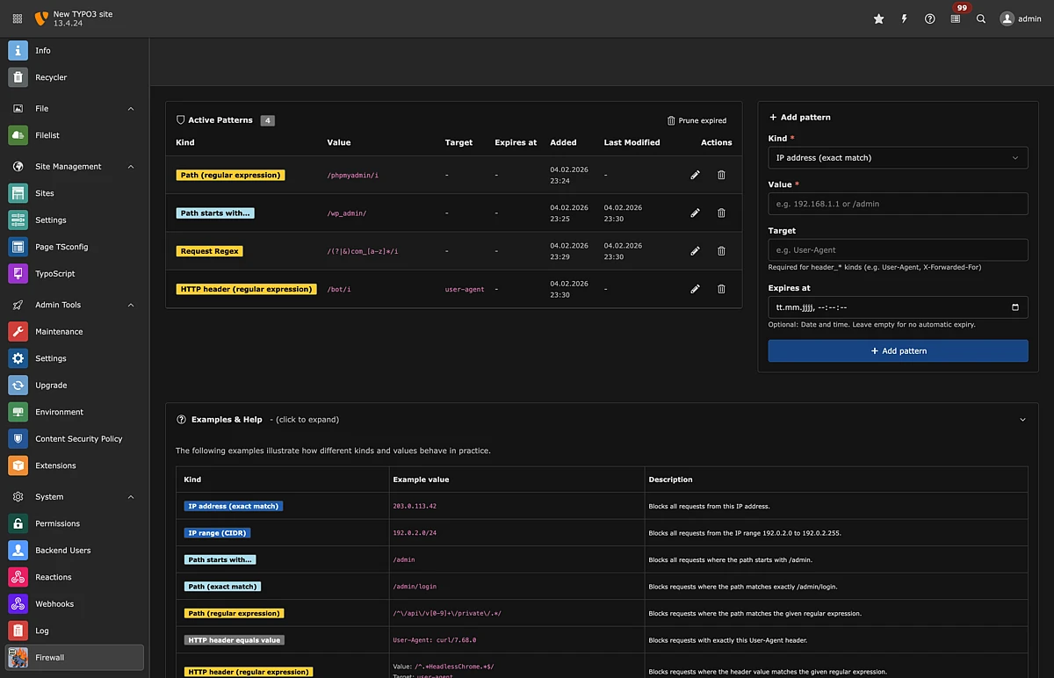Click the flush cache lightning icon
The width and height of the screenshot is (1054, 678).
click(x=904, y=18)
